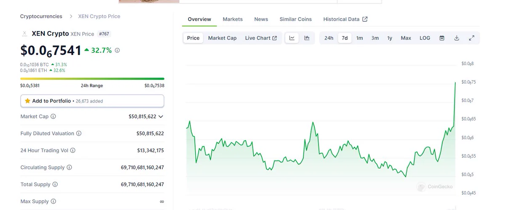Screen dimensions: 505x210
Task: Click Total Supply info icon
Action: click(55, 184)
